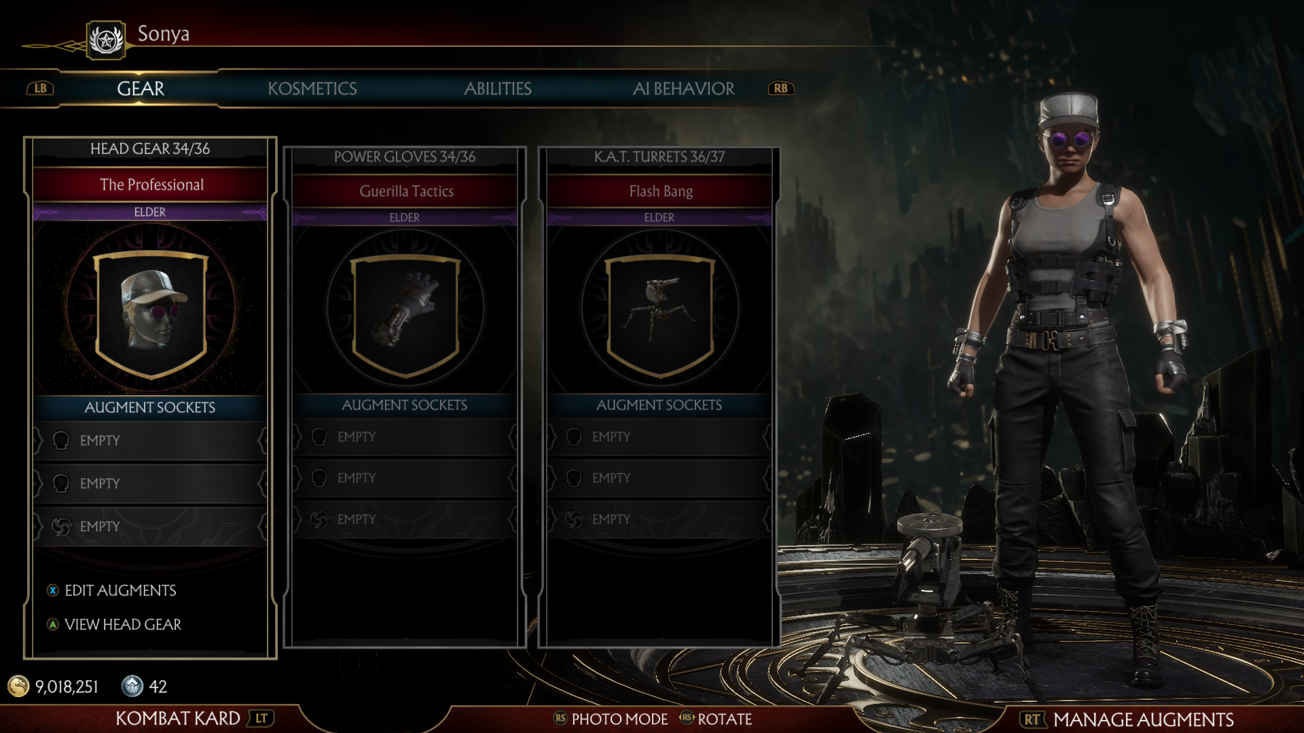Click the RT trigger icon

coord(1032,719)
